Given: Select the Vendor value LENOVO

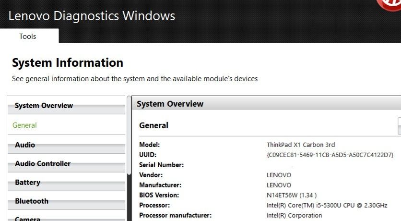Looking at the screenshot, I should tap(279, 175).
